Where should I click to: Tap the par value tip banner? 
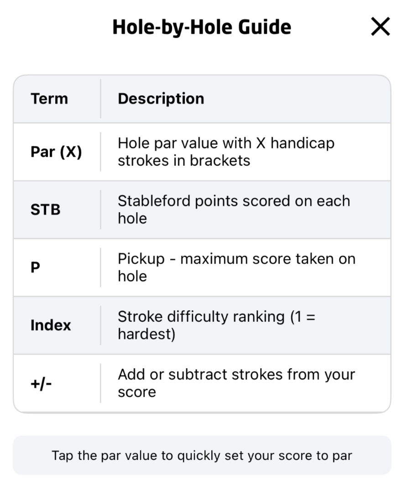202,456
